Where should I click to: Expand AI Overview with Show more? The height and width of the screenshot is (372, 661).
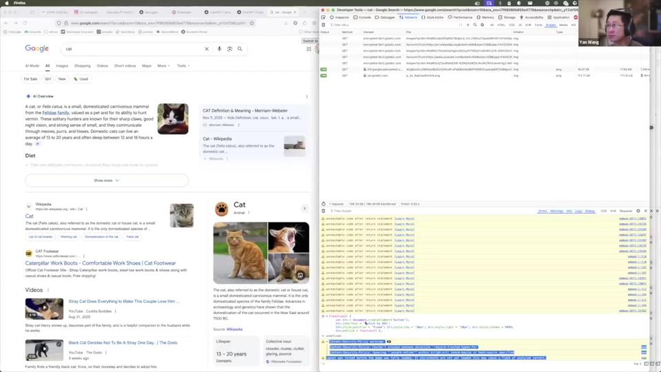(107, 180)
